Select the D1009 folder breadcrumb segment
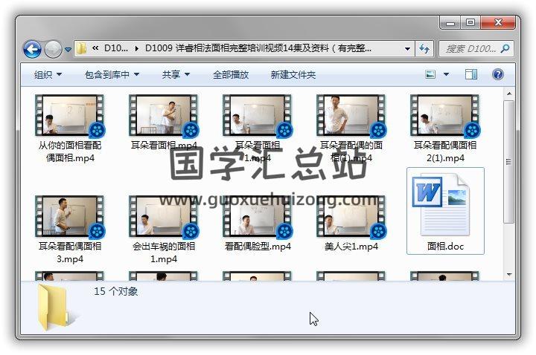 pyautogui.click(x=258, y=48)
